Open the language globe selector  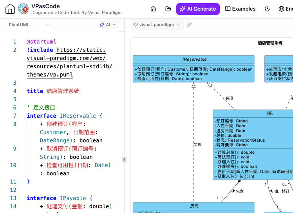(286, 9)
